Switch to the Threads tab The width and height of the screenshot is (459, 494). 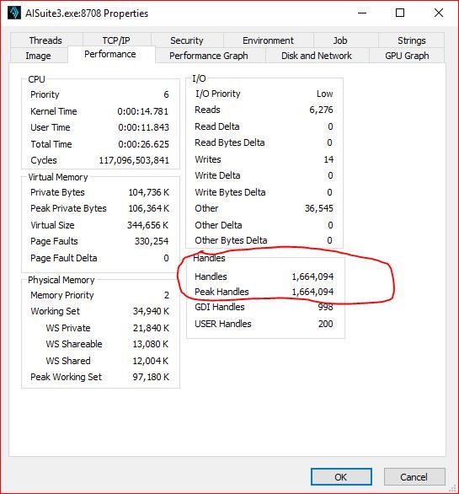click(x=46, y=40)
